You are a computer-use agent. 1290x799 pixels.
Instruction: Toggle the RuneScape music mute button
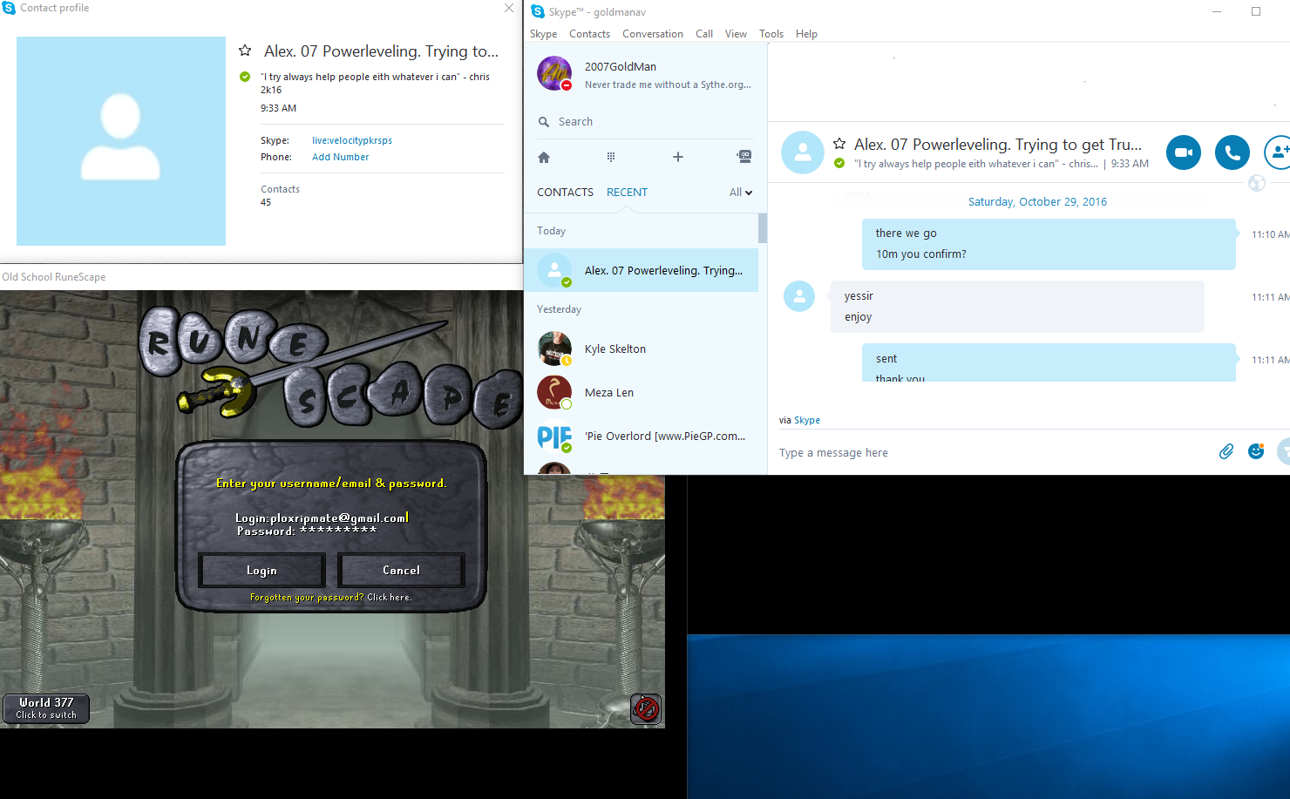(x=646, y=708)
